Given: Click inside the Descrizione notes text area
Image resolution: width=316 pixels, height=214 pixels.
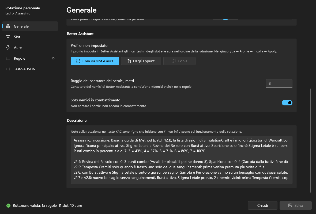Looking at the screenshot, I should (181, 160).
